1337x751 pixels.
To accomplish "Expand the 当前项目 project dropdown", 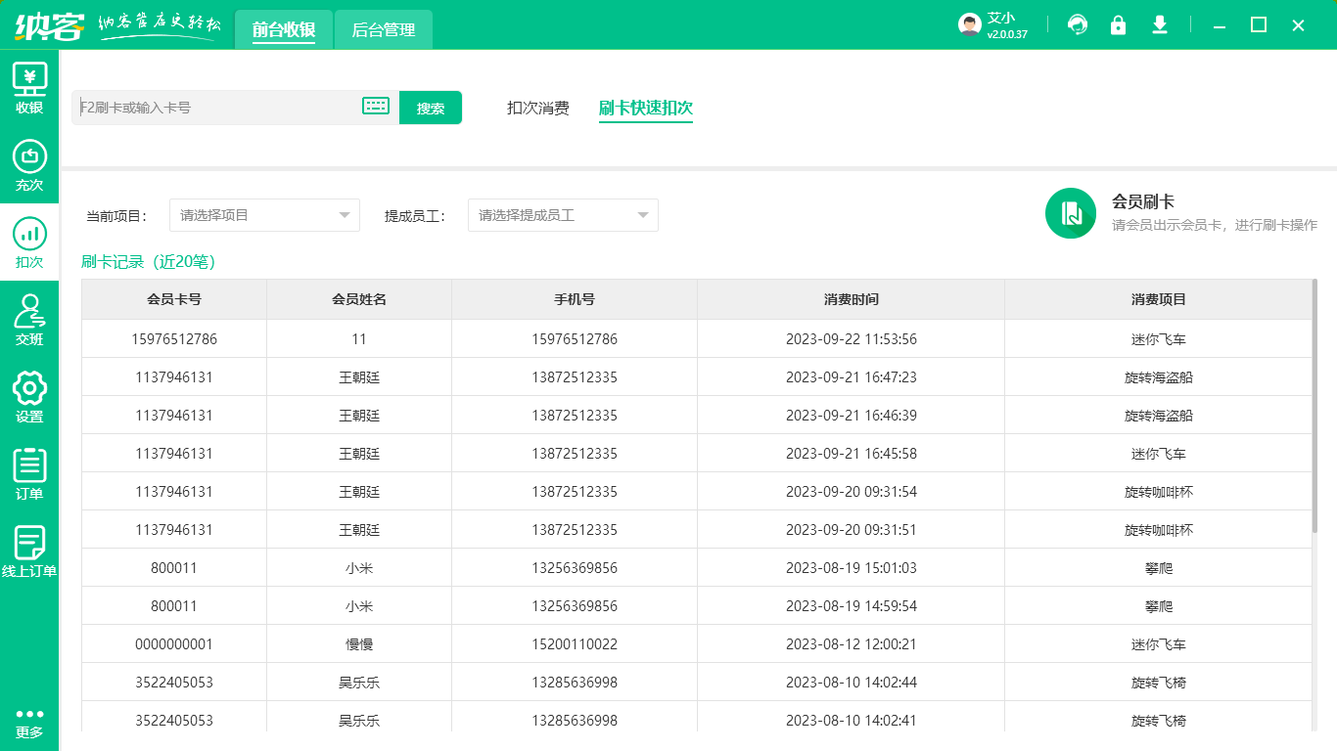I will 264,215.
